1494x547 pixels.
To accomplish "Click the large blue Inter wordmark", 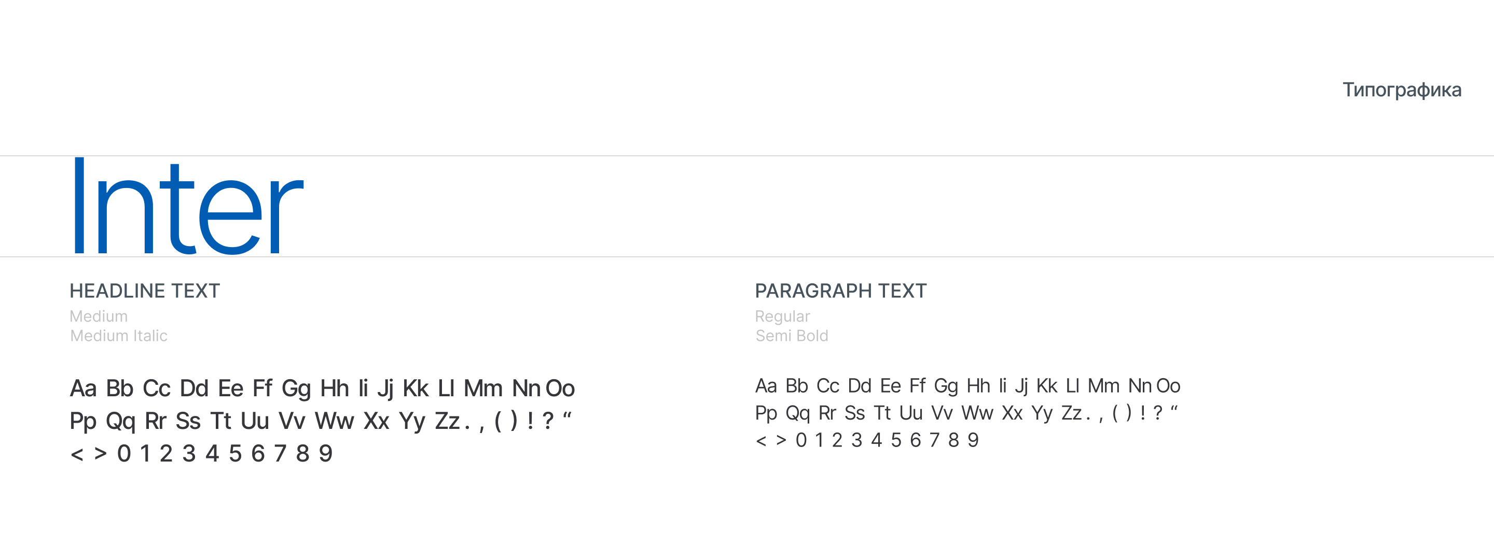I will [x=188, y=207].
